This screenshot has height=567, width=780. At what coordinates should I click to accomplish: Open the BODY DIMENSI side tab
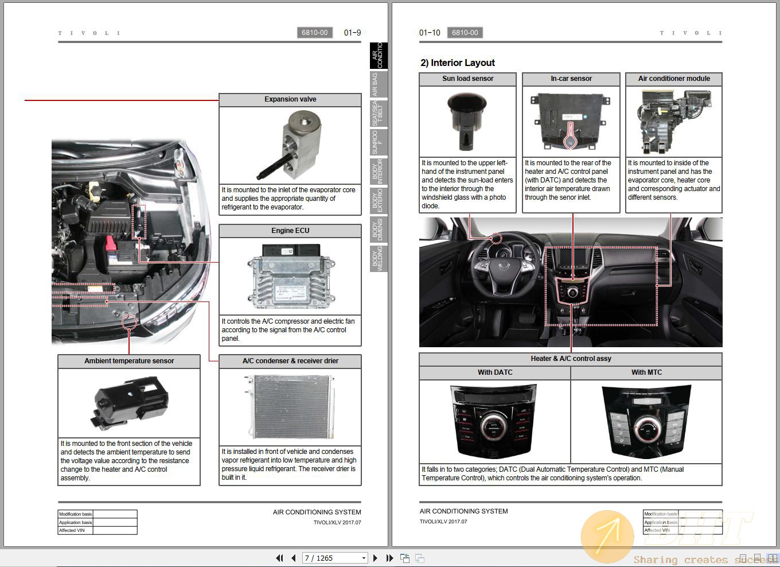378,230
